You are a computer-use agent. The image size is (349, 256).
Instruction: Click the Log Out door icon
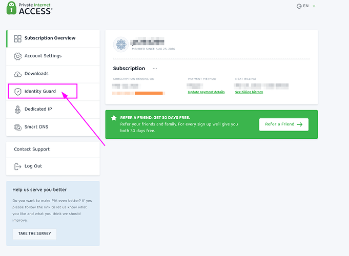(x=17, y=166)
